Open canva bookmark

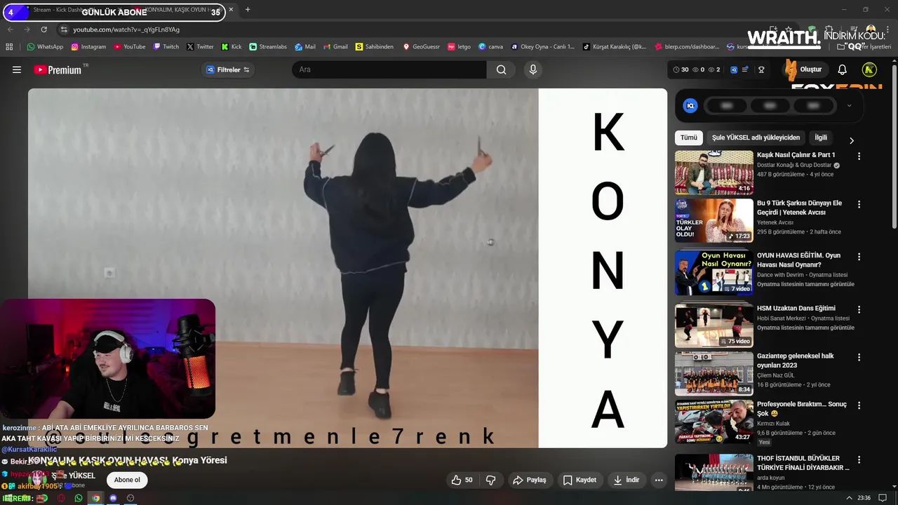tap(490, 47)
